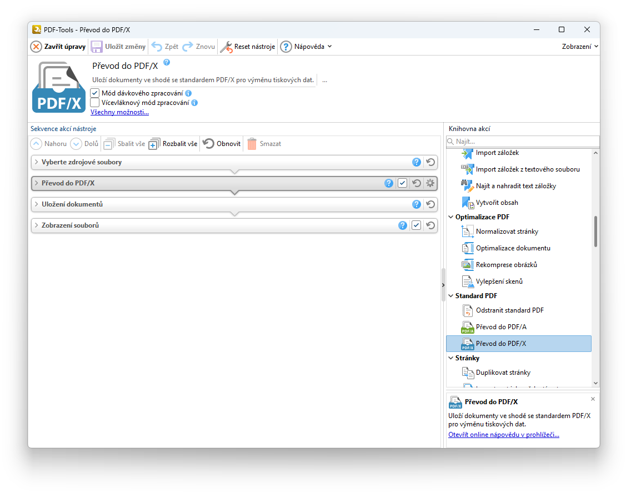Expand Vyberte zdrojové soubory step
Screen dimensions: 626x493
pos(36,162)
